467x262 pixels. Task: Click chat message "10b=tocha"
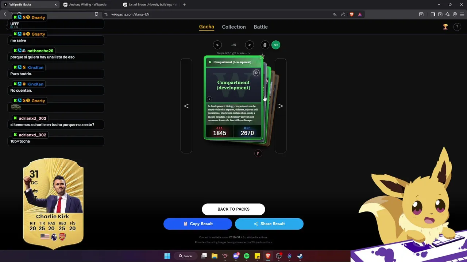pyautogui.click(x=20, y=141)
